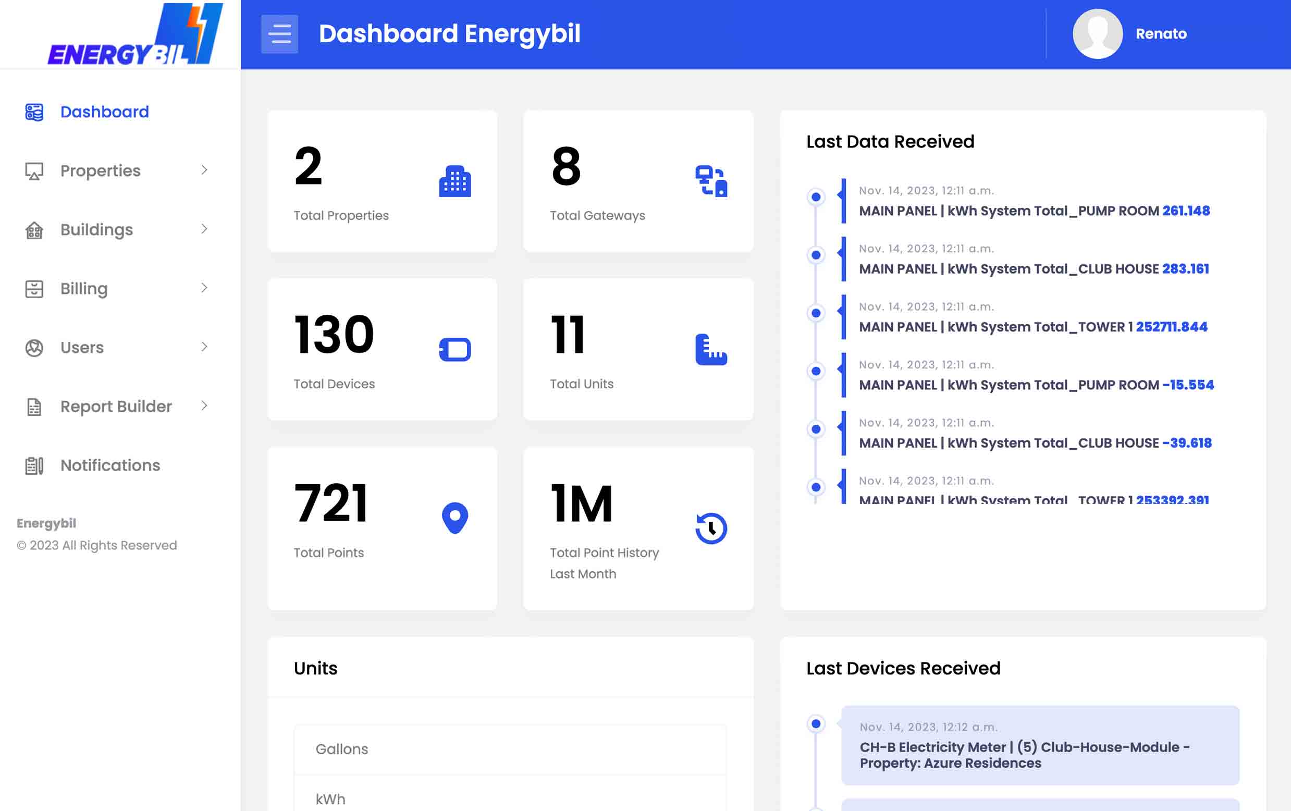The image size is (1291, 811).
Task: Click the Total Properties building icon
Action: 454,181
